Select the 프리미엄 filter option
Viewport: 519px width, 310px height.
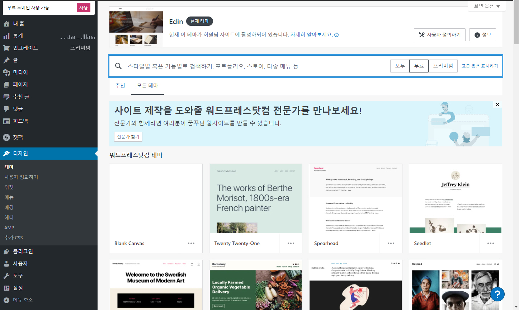click(443, 66)
